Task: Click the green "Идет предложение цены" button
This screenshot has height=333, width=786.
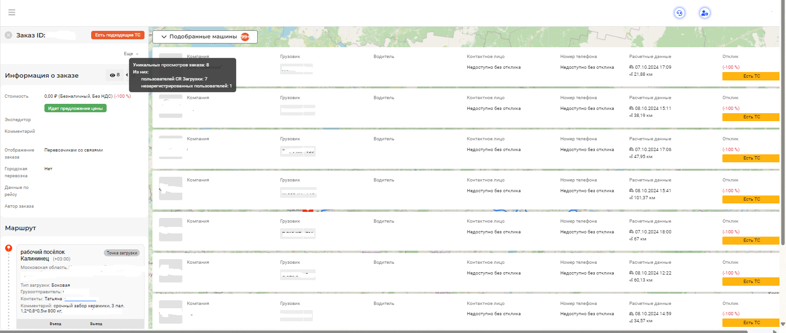Action: [x=75, y=108]
